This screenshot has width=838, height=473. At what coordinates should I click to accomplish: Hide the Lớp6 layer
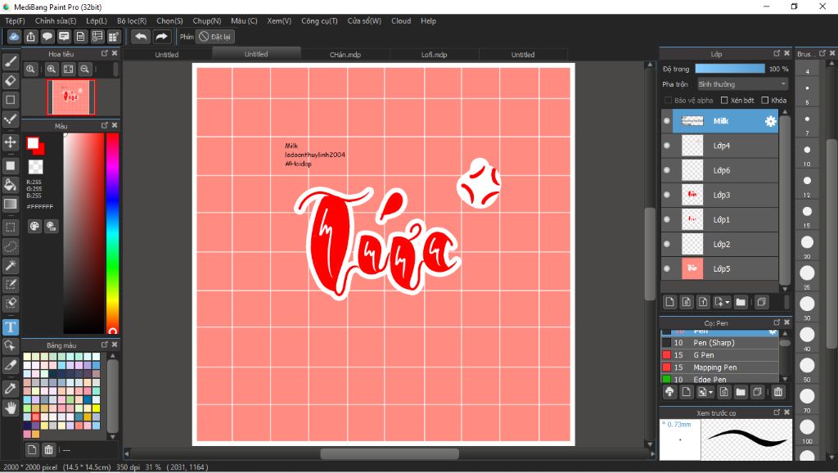point(666,170)
